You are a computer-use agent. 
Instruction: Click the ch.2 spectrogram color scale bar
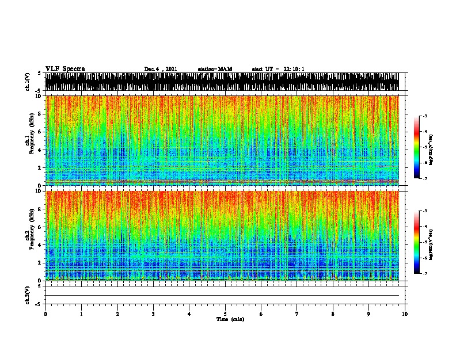(x=417, y=242)
